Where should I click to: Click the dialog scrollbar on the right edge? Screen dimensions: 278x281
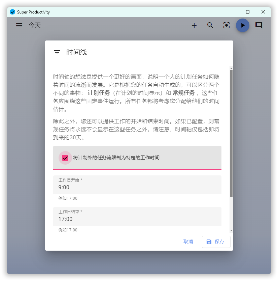231,135
